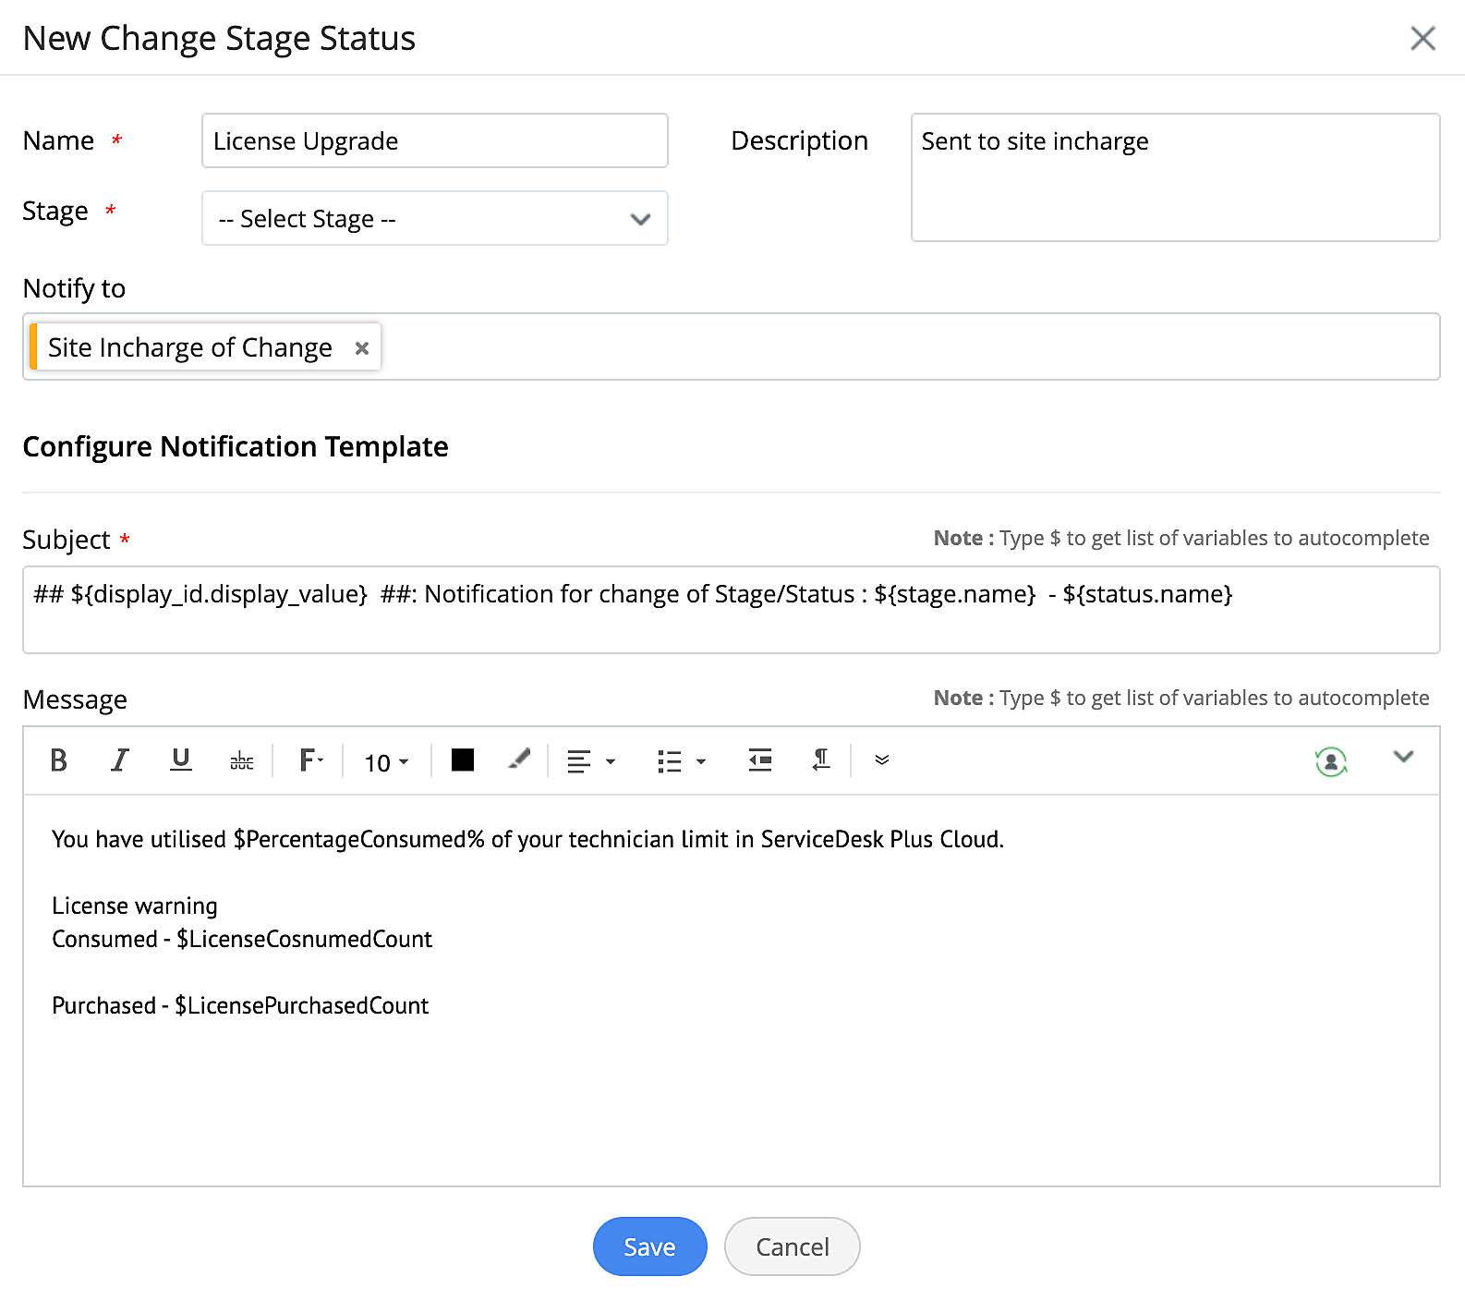Cancel creating the stage status
This screenshot has width=1465, height=1313.
point(792,1246)
